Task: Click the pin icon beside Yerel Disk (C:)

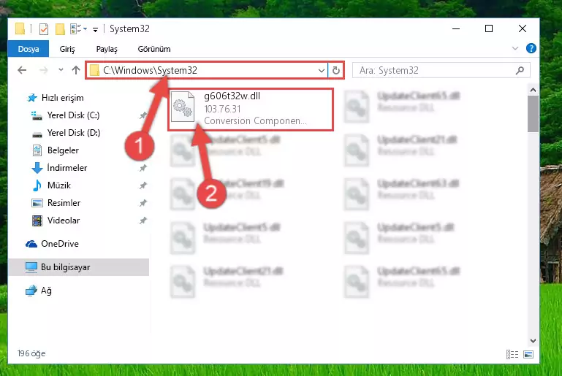Action: pyautogui.click(x=143, y=115)
